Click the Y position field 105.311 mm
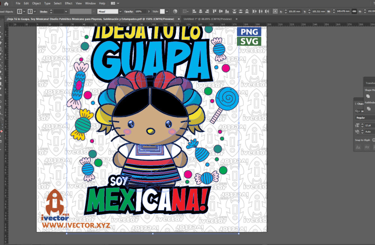The height and width of the screenshot is (245, 375). (318, 12)
